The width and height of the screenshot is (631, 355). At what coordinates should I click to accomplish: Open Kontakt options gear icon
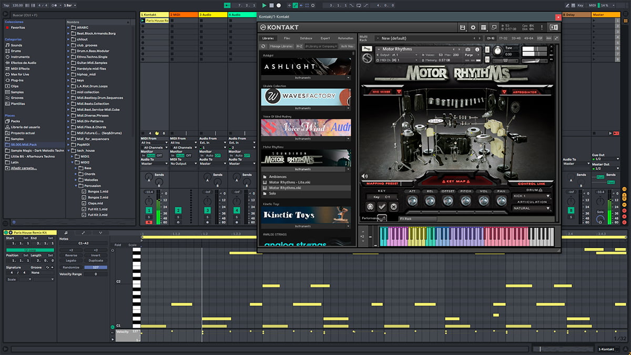pos(473,27)
